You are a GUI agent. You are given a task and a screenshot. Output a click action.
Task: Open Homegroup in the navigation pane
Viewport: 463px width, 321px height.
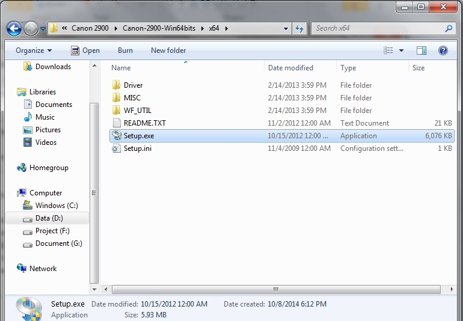click(48, 168)
